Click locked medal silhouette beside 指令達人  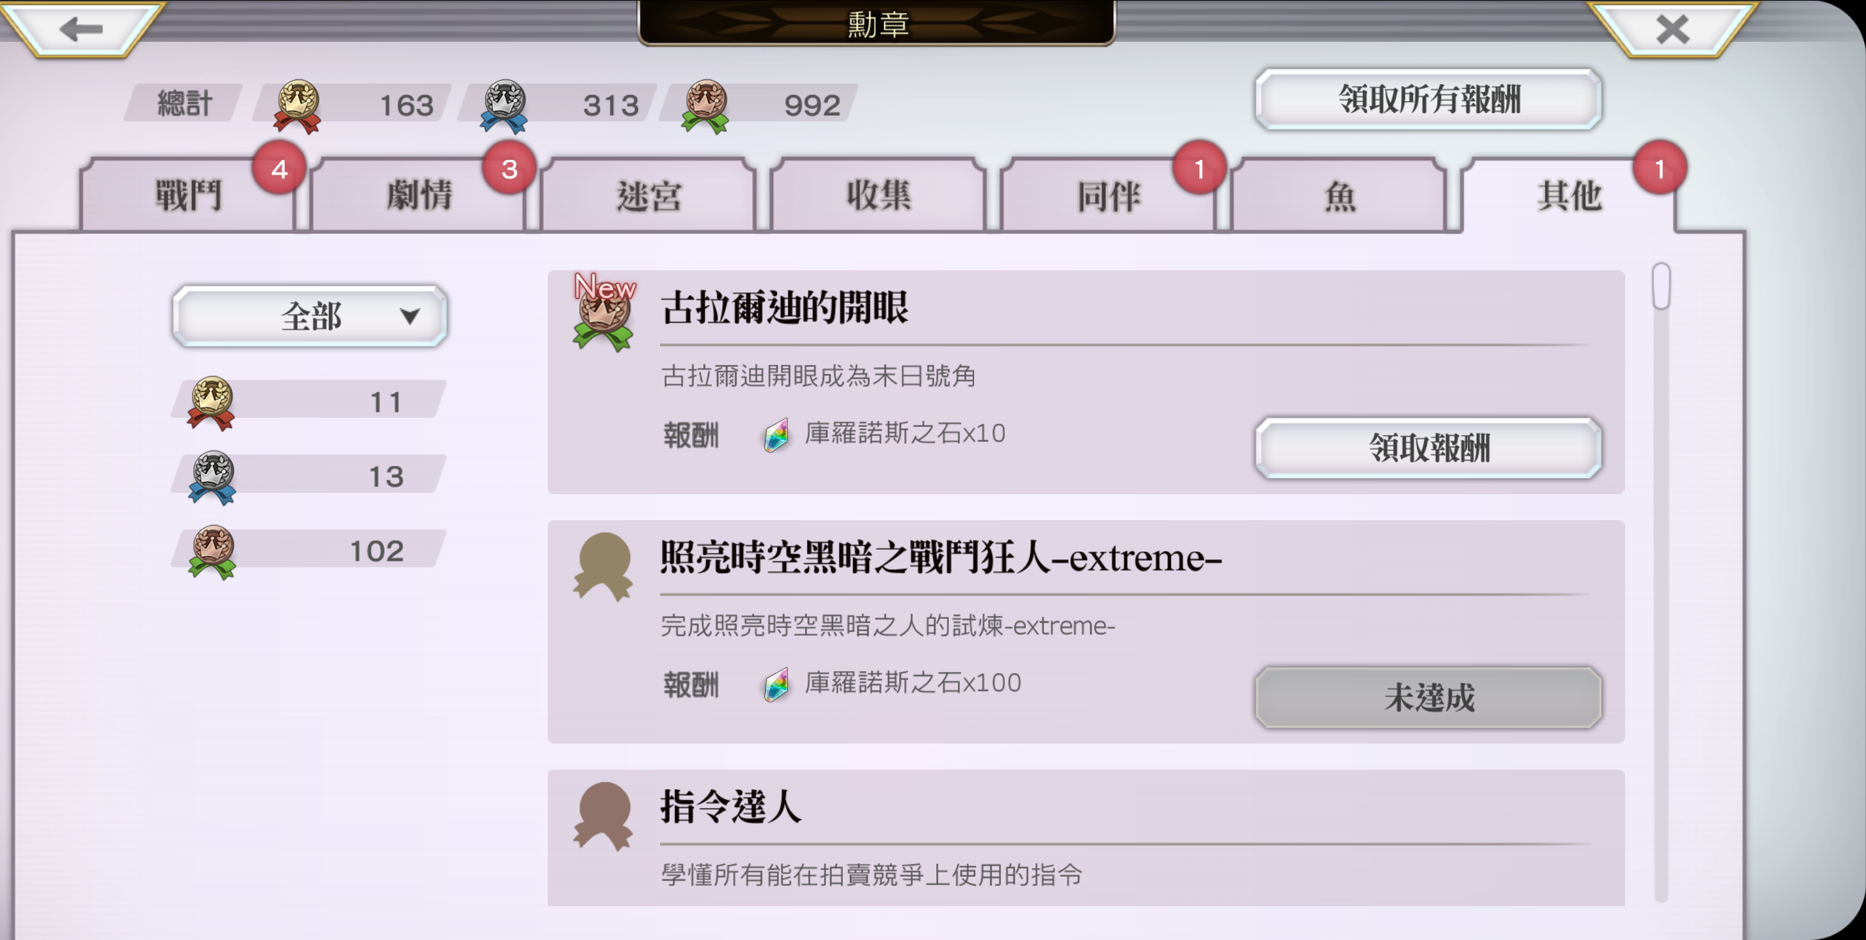pyautogui.click(x=603, y=816)
